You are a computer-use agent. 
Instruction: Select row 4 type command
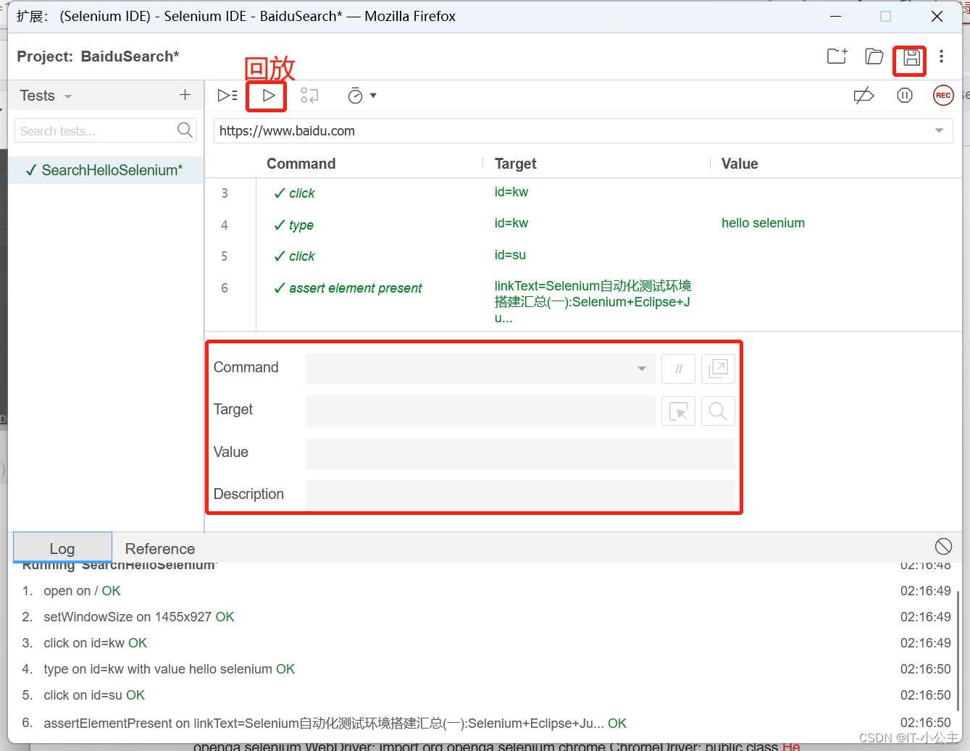point(583,225)
